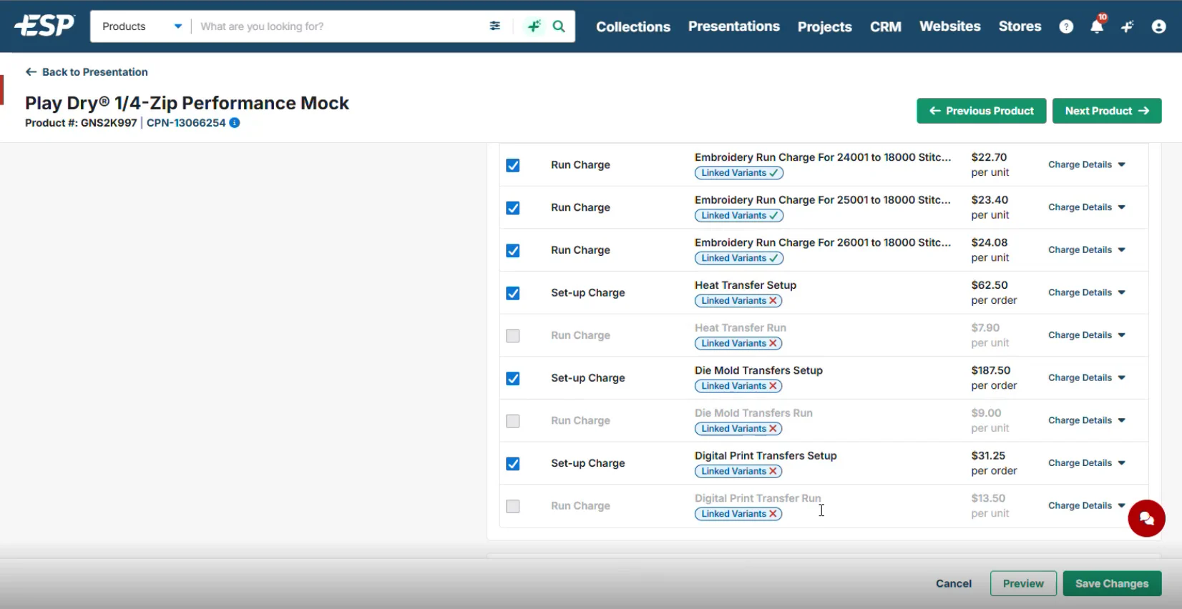
Task: Click the Next Product button
Action: tap(1107, 111)
